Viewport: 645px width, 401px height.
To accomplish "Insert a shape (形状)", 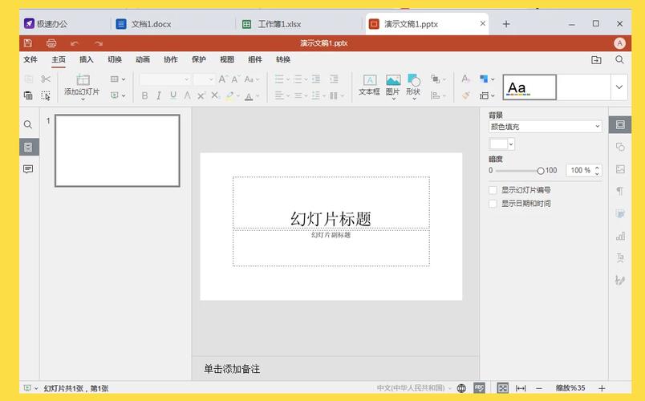I will [x=413, y=87].
